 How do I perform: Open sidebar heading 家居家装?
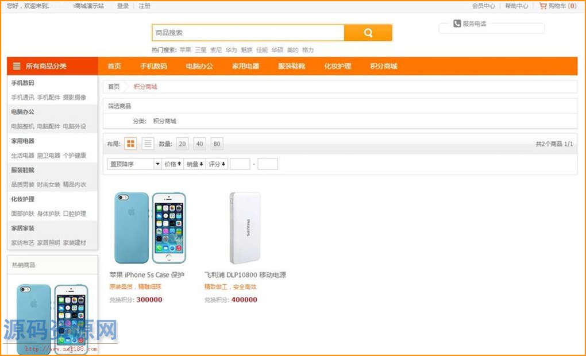22,229
